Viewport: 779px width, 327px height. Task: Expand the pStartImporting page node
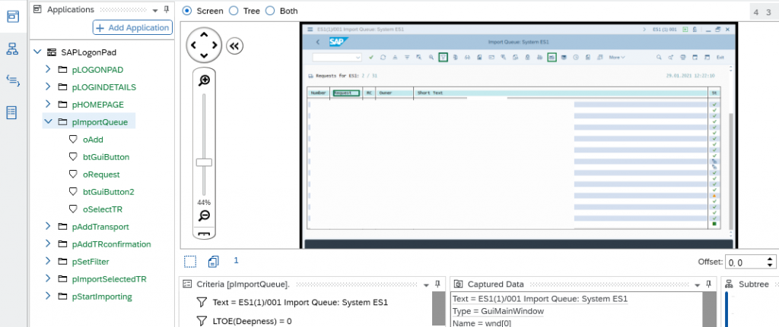click(48, 297)
